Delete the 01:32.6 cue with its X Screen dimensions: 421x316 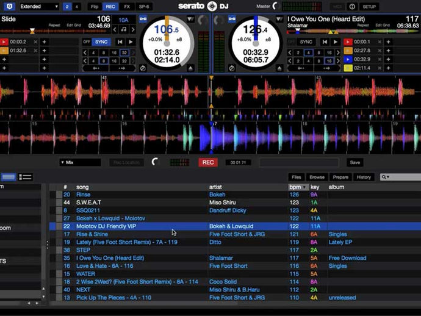35,51
